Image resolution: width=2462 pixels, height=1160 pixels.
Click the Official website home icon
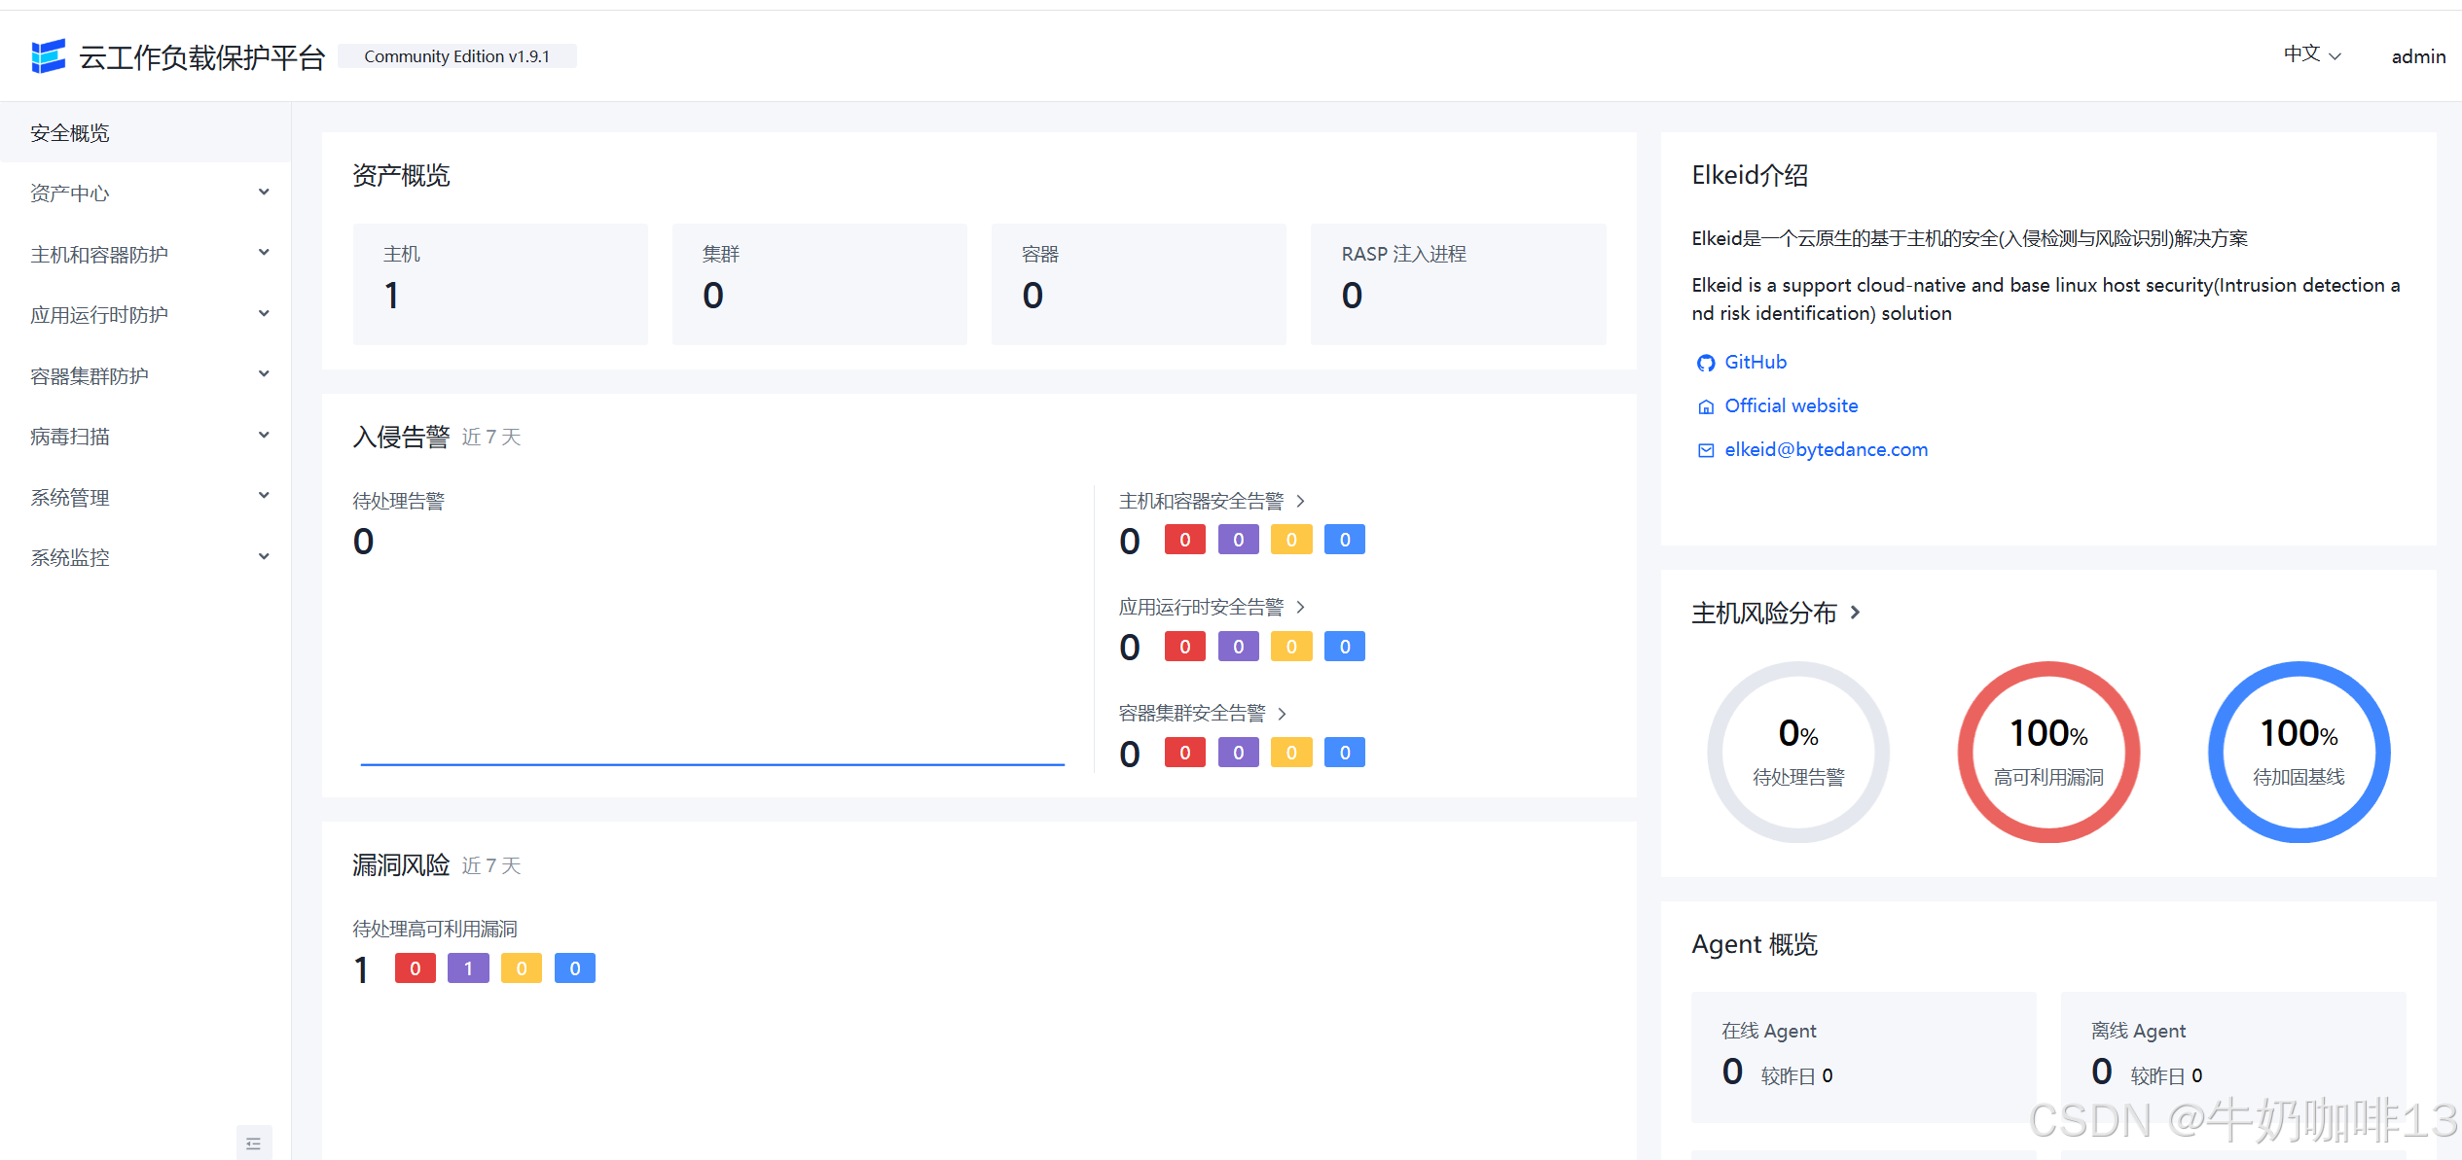click(1705, 406)
